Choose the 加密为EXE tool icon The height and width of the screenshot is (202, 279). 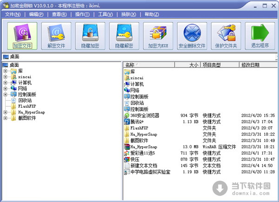point(158,36)
